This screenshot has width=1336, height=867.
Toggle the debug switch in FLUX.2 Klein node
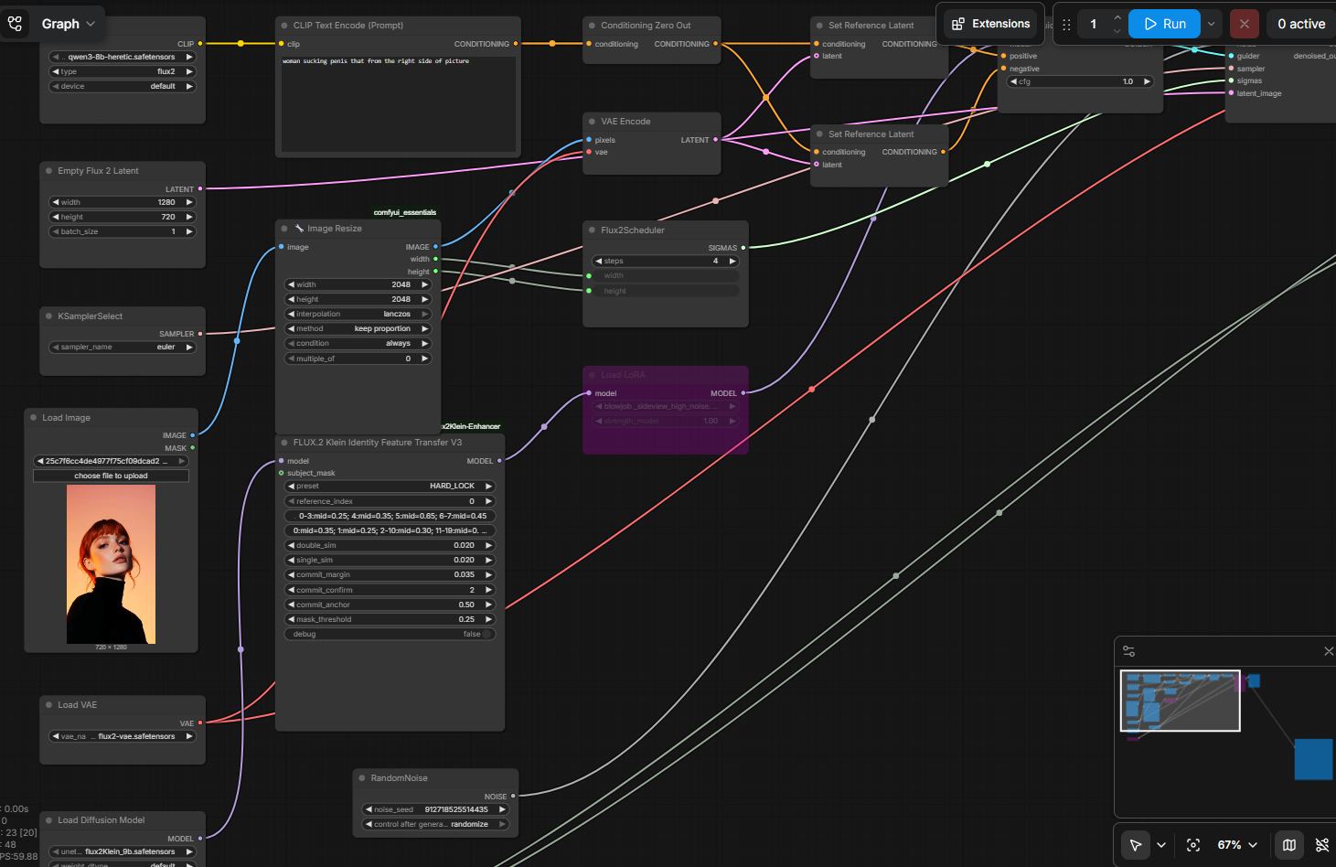point(487,634)
